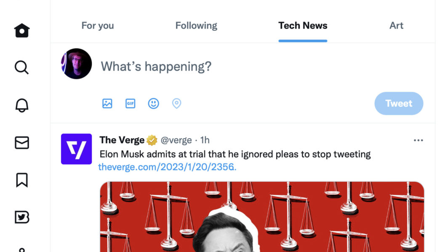The width and height of the screenshot is (442, 252).
Task: Add location to your tweet
Action: click(x=176, y=103)
